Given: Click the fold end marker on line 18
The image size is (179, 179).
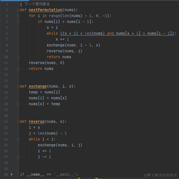Looking at the screenshot, I should point(18,104).
